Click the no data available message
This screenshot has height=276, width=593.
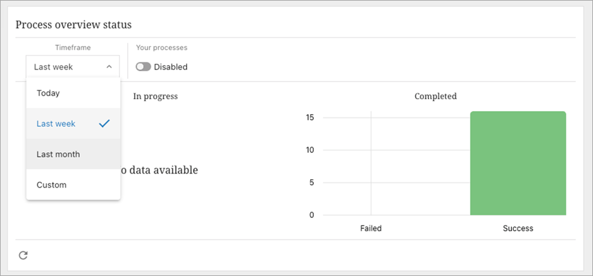[159, 170]
